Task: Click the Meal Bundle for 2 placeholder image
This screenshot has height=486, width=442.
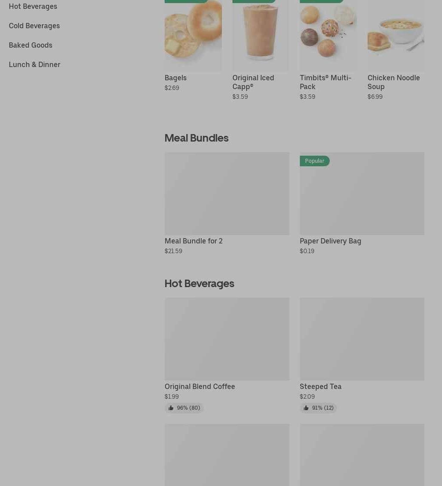Action: coord(227,194)
